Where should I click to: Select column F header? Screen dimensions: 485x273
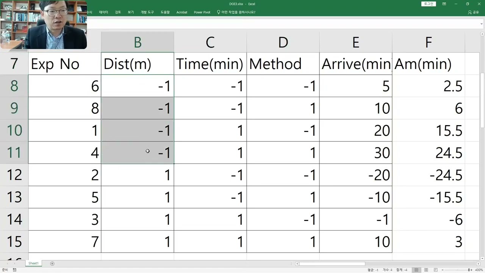[x=429, y=42]
